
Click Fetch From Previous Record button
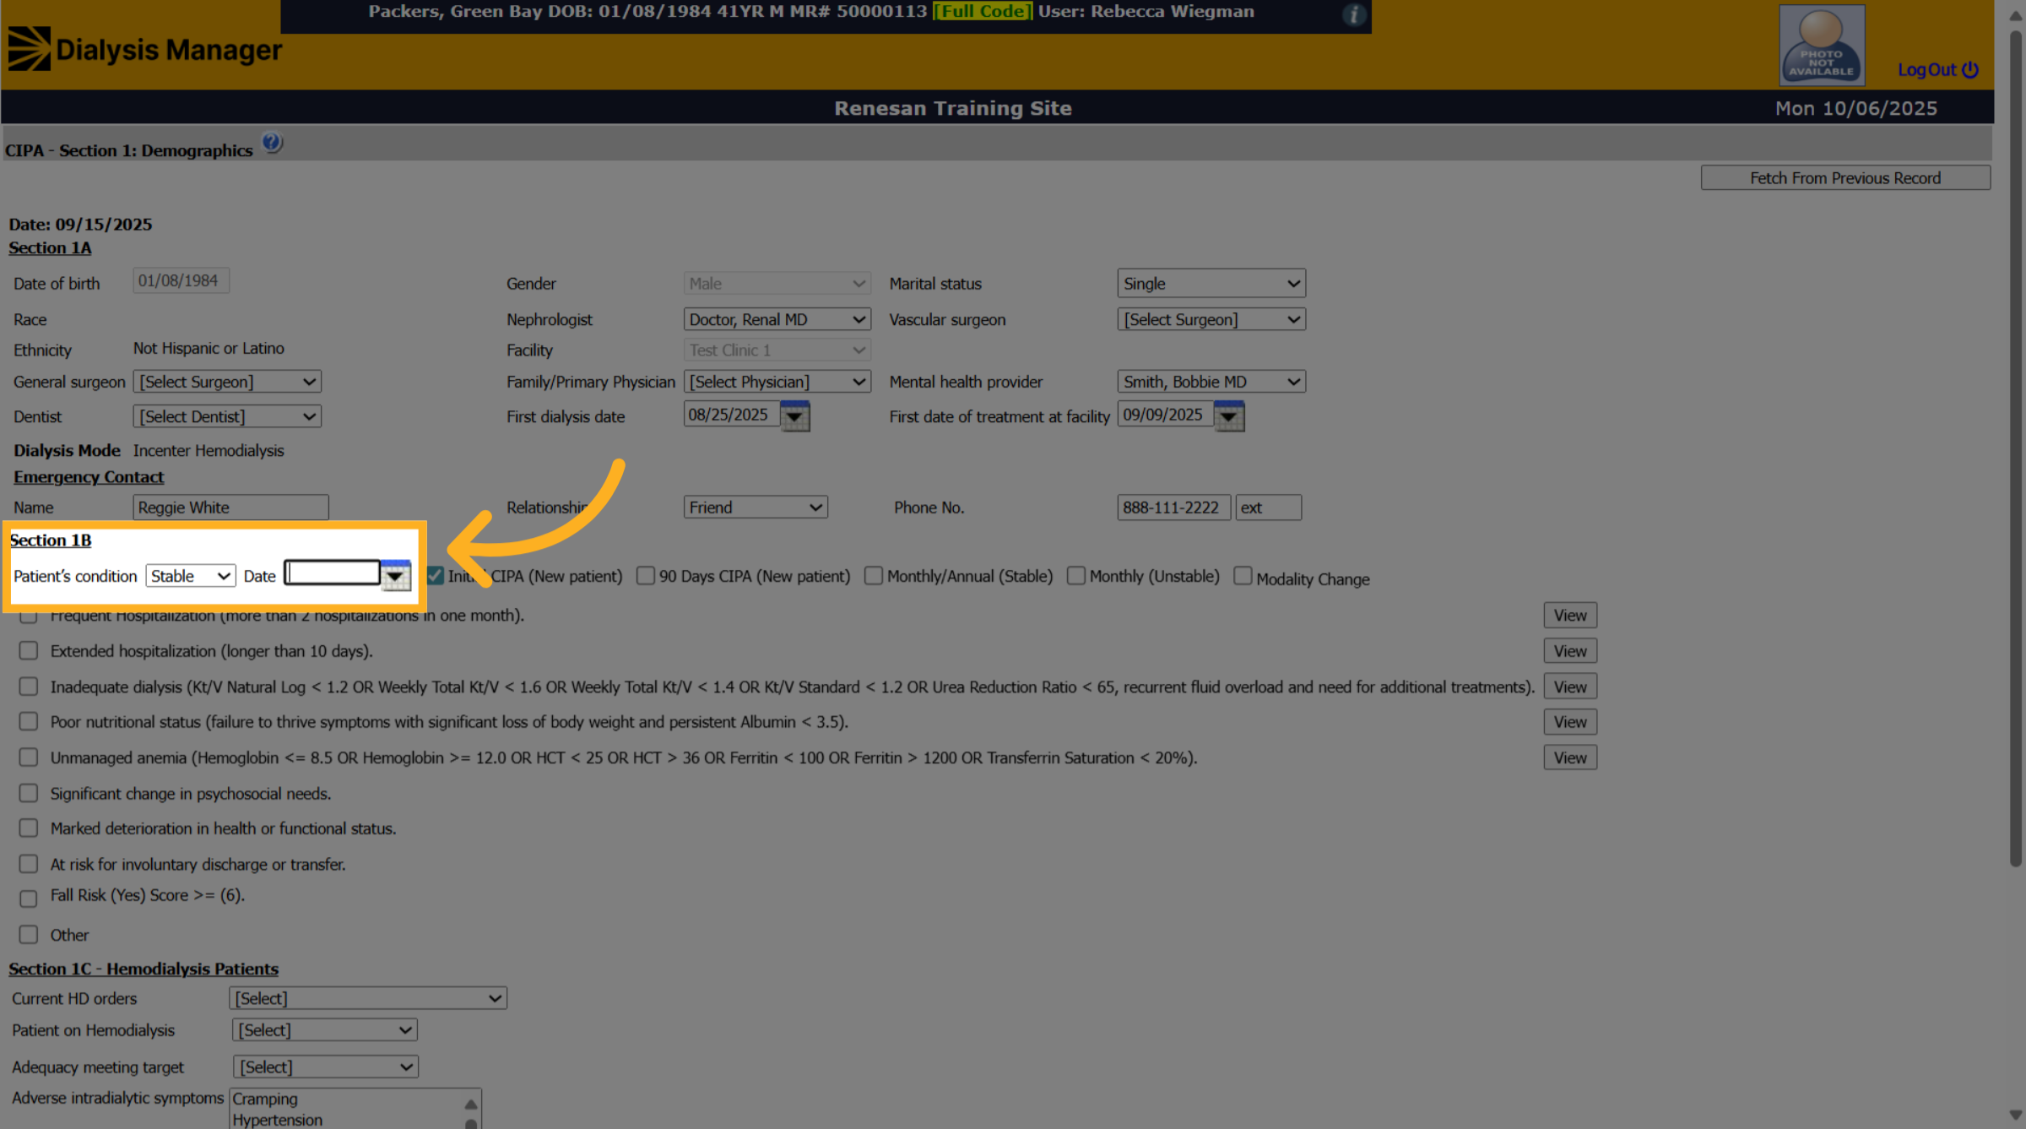pyautogui.click(x=1845, y=178)
